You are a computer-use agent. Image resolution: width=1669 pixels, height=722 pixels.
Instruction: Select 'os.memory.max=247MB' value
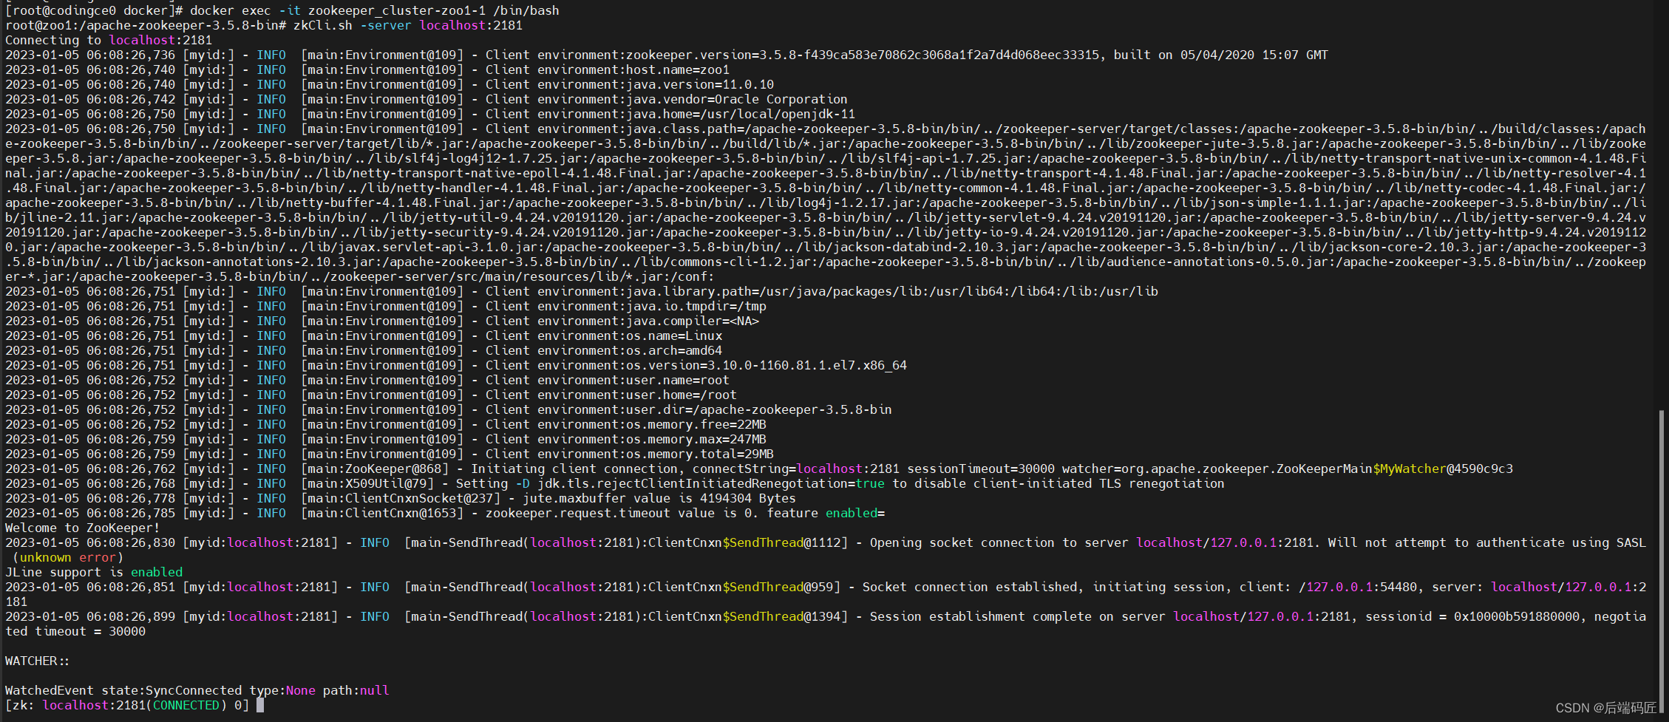click(x=696, y=439)
